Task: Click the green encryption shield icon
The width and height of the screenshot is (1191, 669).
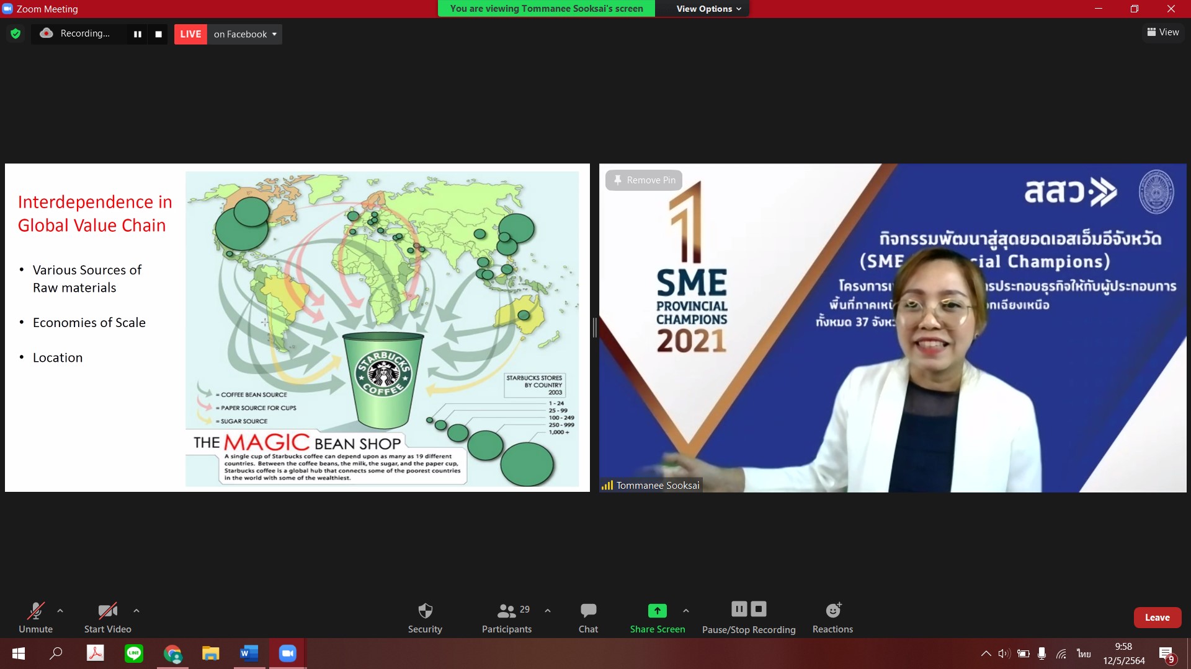Action: [16, 34]
